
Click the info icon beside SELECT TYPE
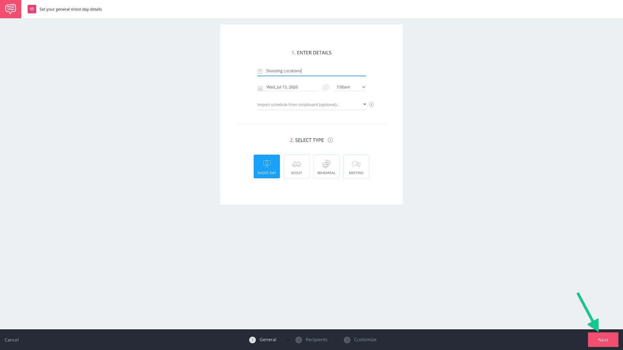330,140
